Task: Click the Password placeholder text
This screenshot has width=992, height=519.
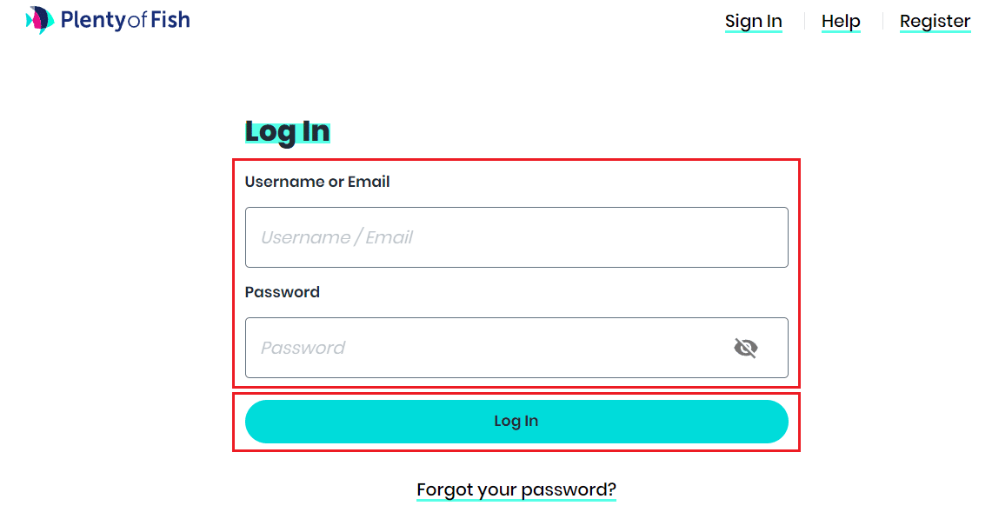Action: coord(303,348)
